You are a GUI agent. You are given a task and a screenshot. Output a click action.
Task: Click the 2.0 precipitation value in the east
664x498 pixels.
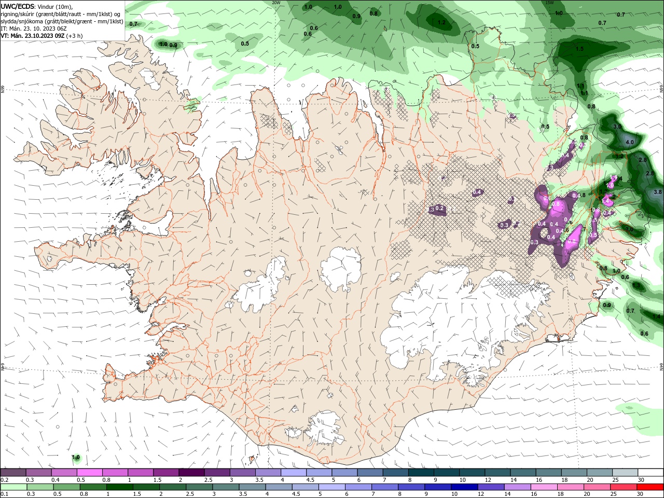pyautogui.click(x=629, y=229)
